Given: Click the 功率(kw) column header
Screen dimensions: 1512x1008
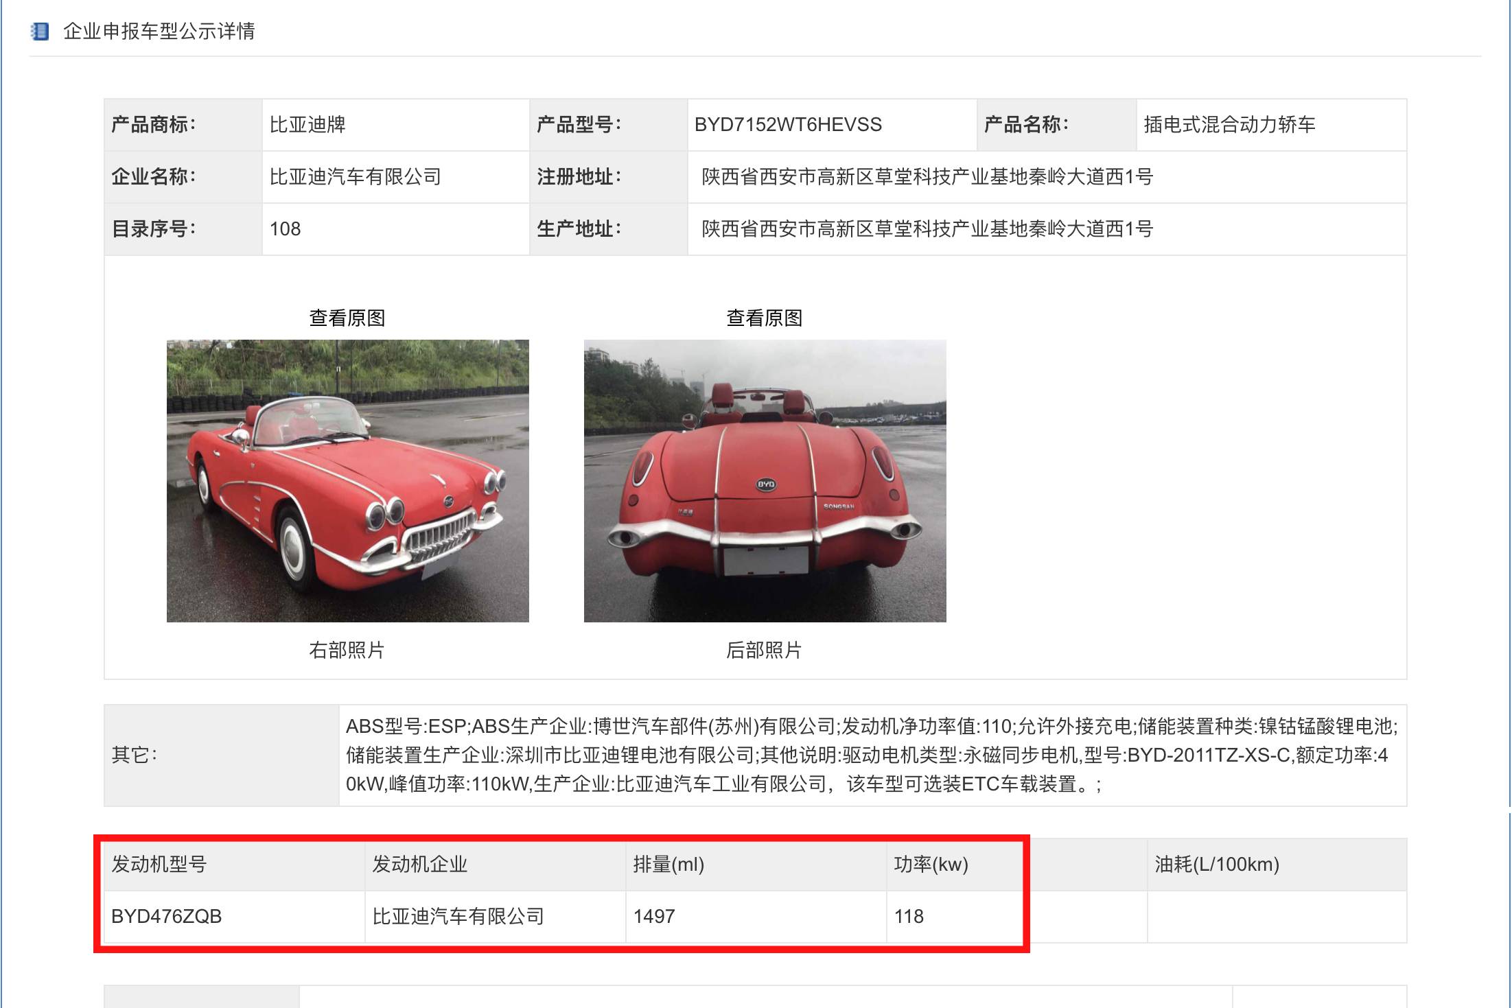Looking at the screenshot, I should pos(1016,865).
